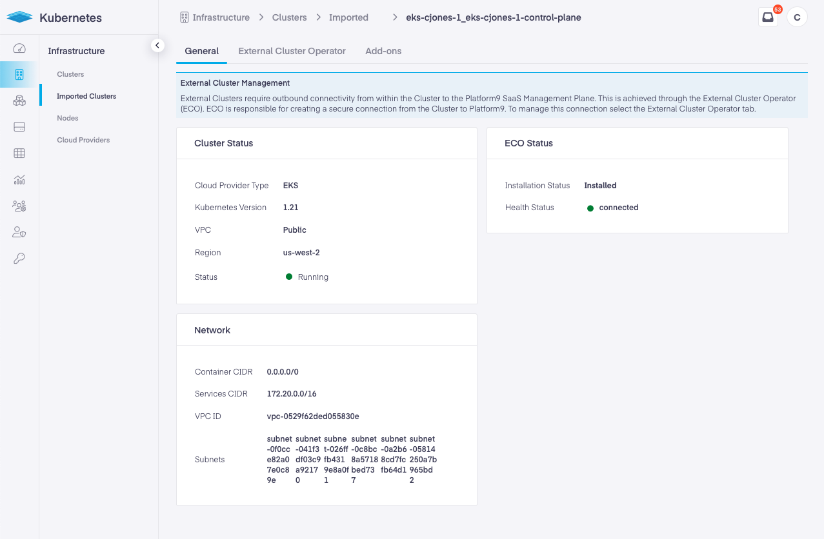Open the Monitoring chart icon in sidebar

[19, 180]
